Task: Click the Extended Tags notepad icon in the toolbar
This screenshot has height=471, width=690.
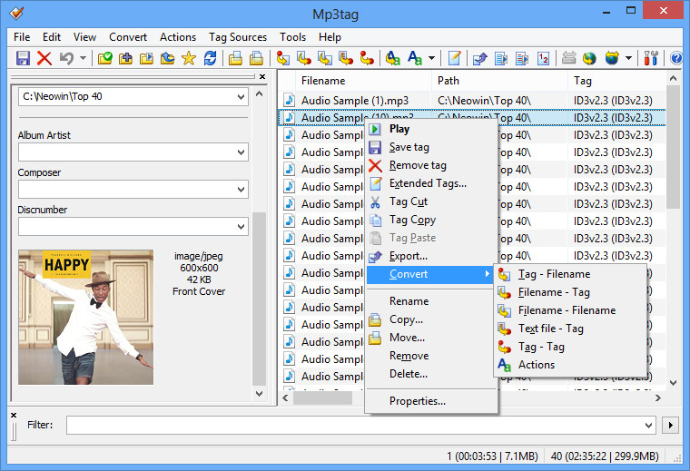Action: pos(454,58)
